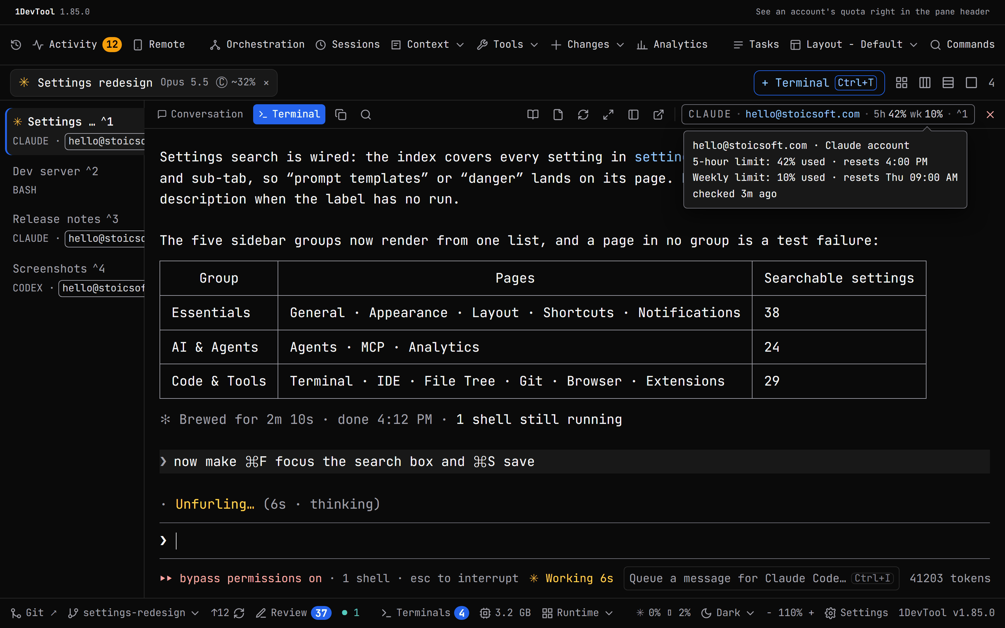Expand the Context dropdown

(428, 45)
